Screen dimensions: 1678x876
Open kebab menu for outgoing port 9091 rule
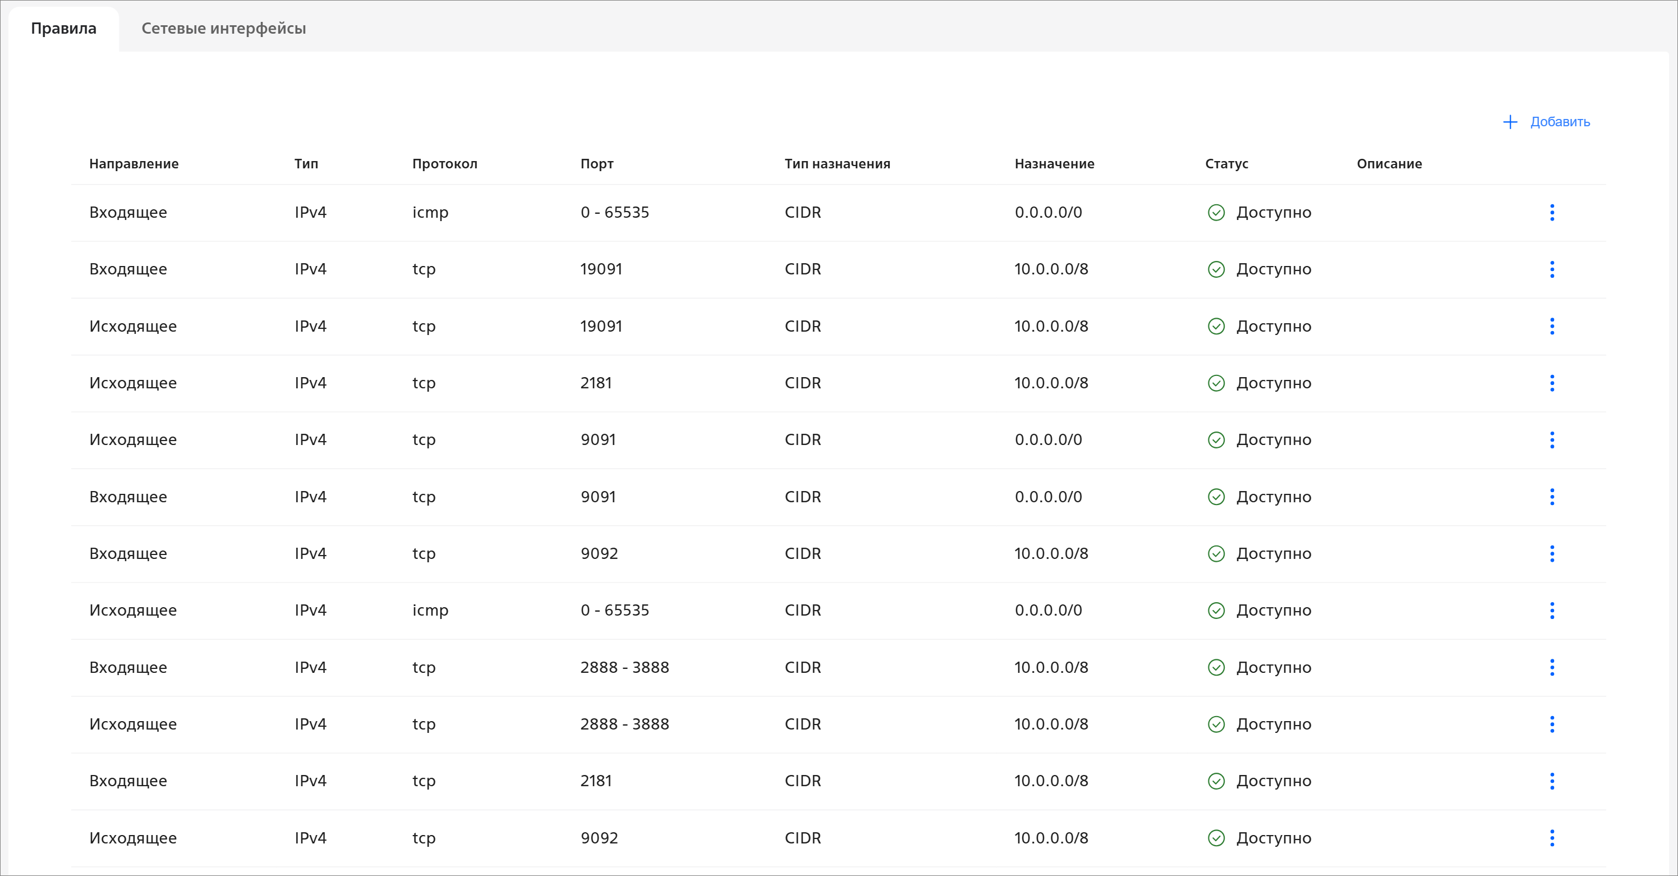[x=1552, y=440]
